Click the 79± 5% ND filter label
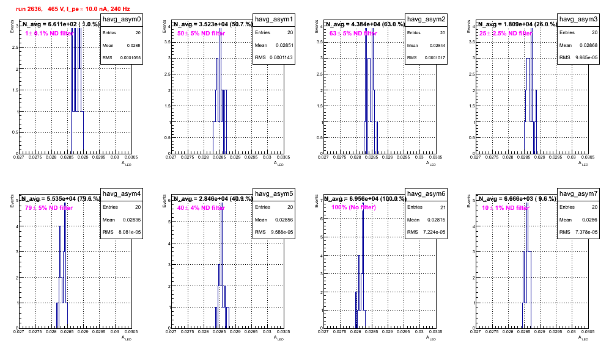The image size is (609, 349). [x=49, y=208]
